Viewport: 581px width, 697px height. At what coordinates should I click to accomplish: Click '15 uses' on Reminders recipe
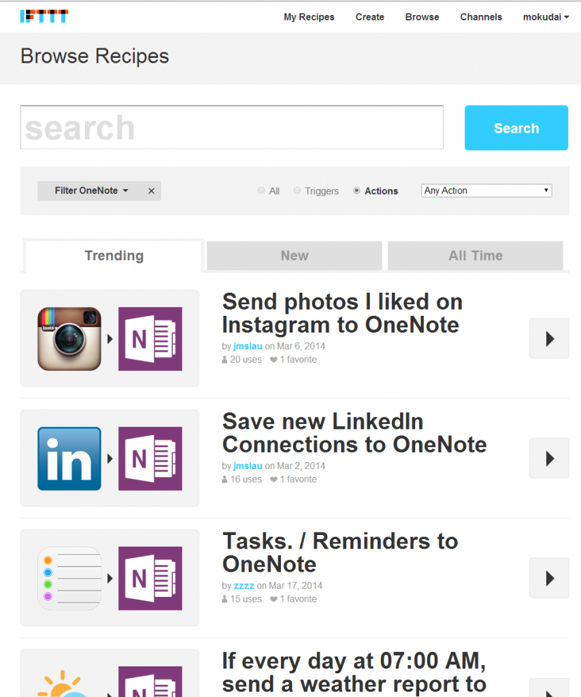click(x=242, y=599)
